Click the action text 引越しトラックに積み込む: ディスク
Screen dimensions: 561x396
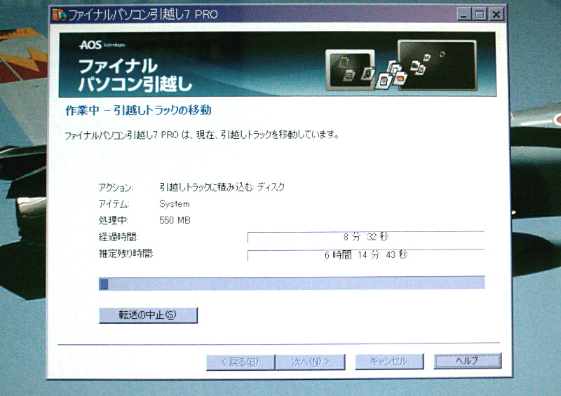coord(222,186)
